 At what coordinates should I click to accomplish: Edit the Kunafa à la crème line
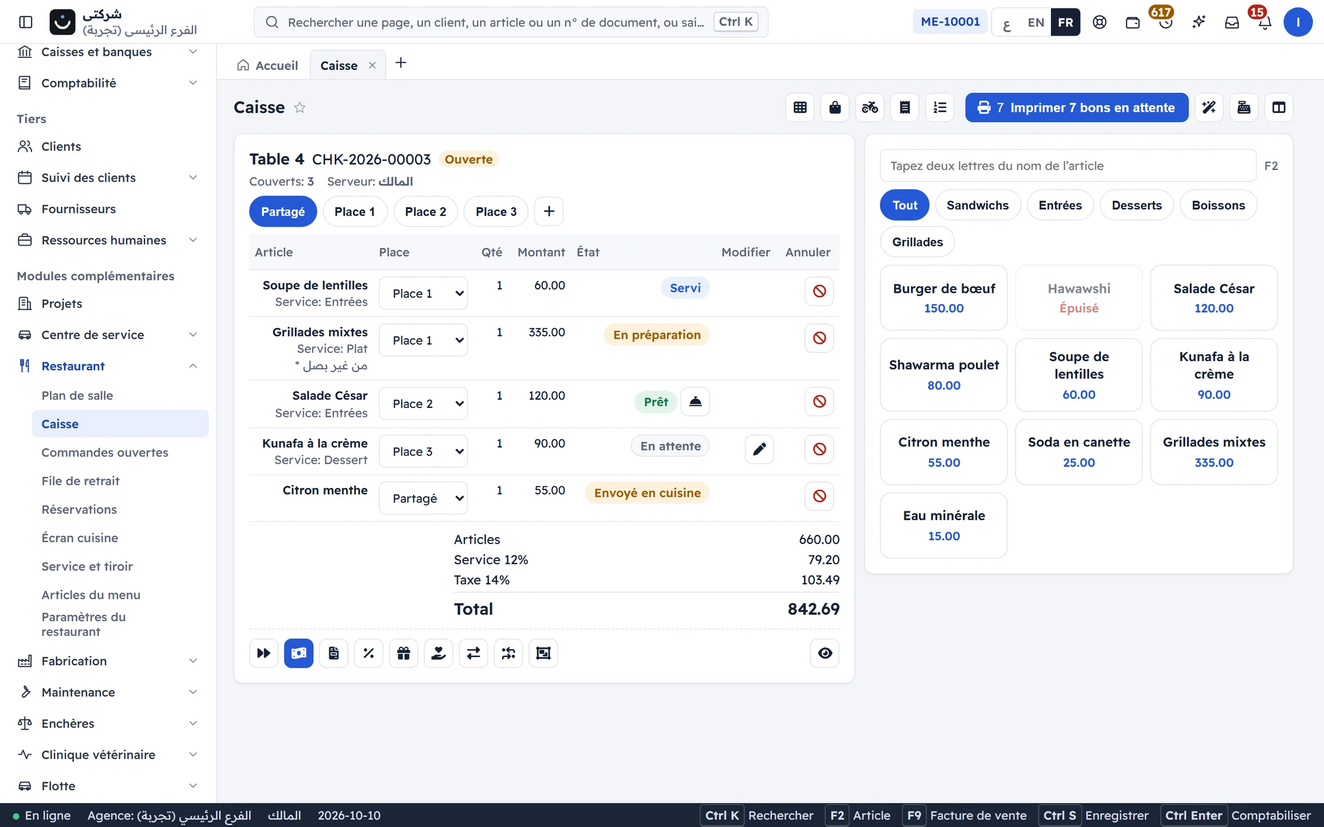(x=760, y=449)
